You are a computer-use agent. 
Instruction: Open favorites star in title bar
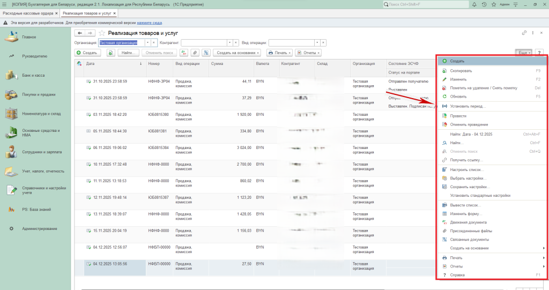(494, 4)
